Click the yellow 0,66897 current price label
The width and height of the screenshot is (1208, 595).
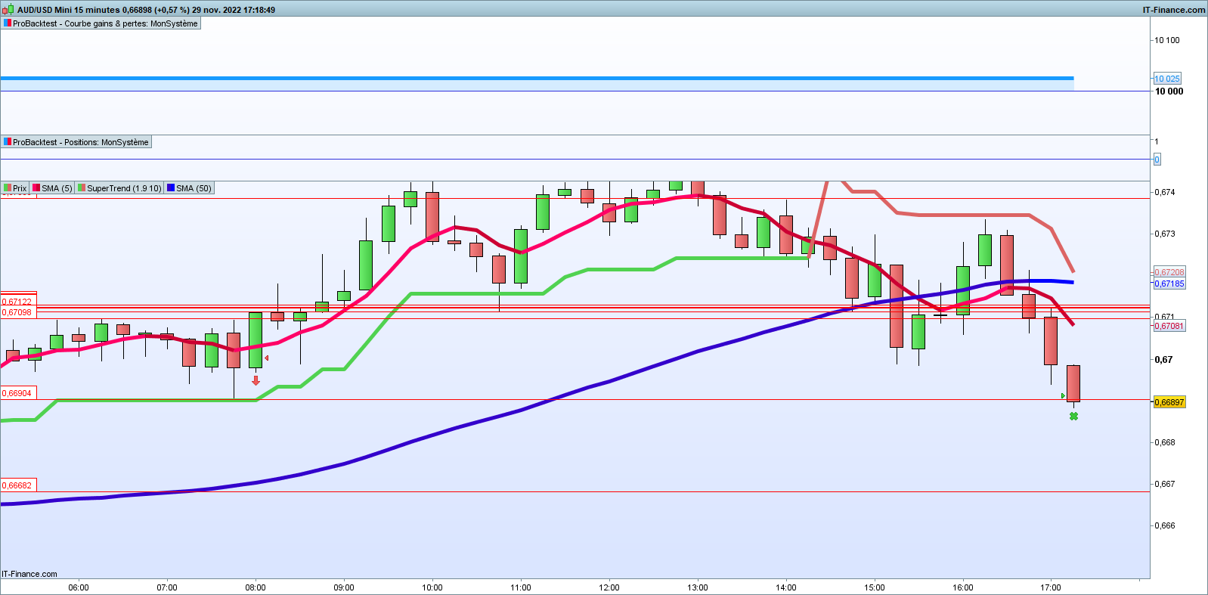pos(1169,402)
